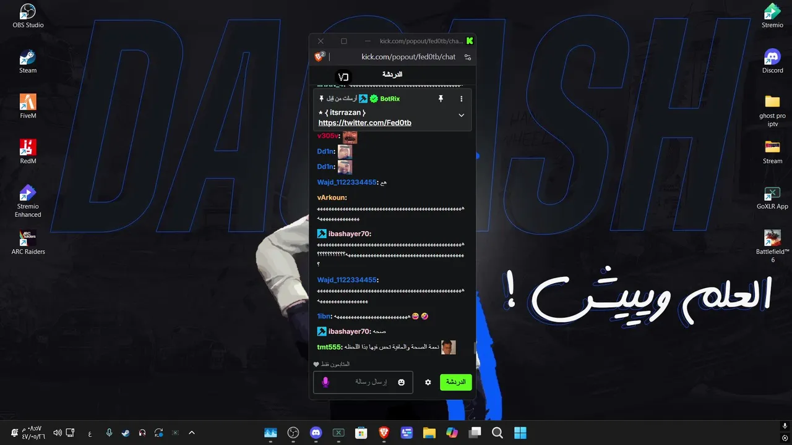Click the followers-only heart indicator
This screenshot has height=445, width=792.
pyautogui.click(x=316, y=364)
